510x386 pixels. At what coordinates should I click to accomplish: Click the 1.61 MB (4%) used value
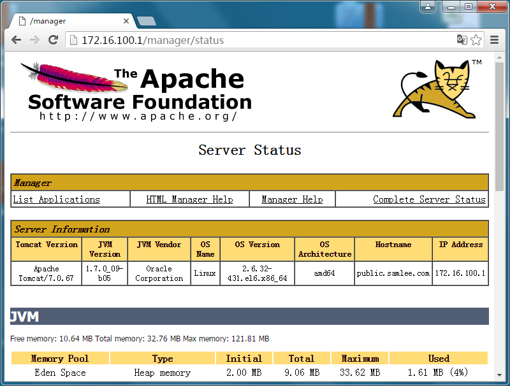coord(438,373)
